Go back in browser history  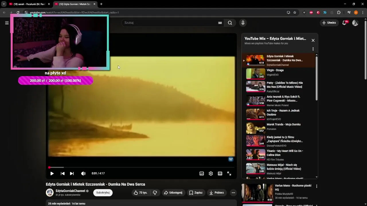point(4,13)
